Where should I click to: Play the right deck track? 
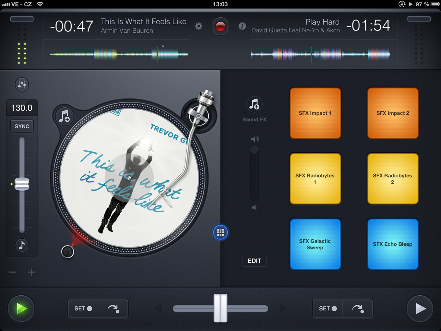(420, 309)
